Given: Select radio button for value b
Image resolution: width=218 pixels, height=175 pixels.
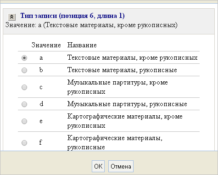Looking at the screenshot, I should 24,70.
